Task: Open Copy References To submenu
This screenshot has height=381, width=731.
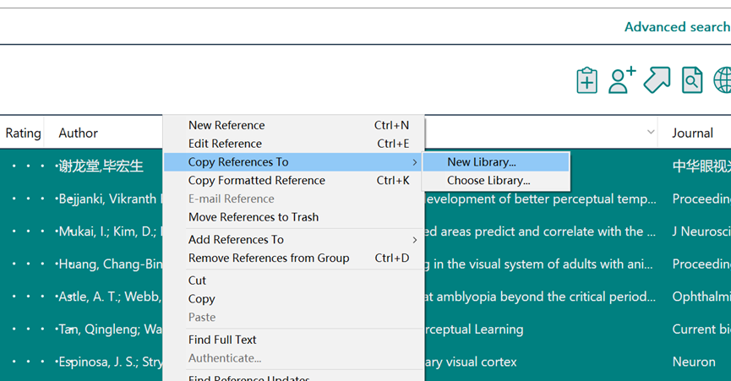Action: [x=294, y=162]
